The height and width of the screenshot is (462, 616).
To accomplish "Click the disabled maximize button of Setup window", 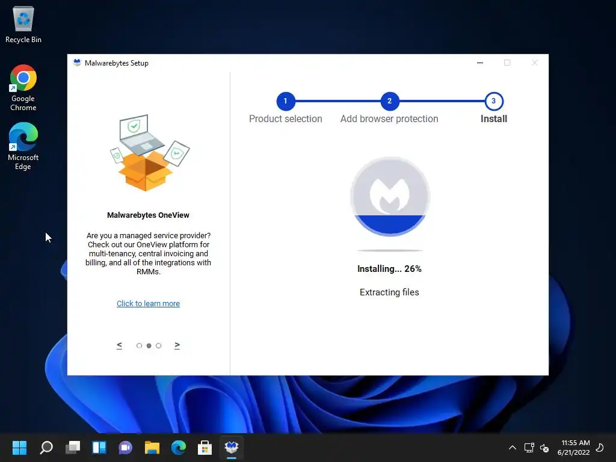I will coord(507,63).
